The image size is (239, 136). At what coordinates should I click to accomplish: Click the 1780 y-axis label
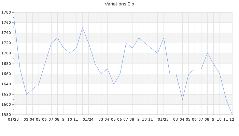click(x=6, y=13)
